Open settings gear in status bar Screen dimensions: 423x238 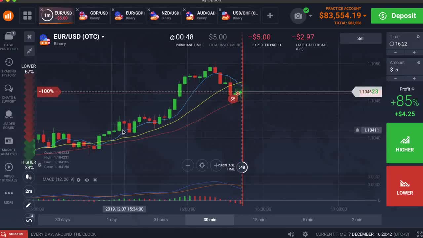coord(305,234)
